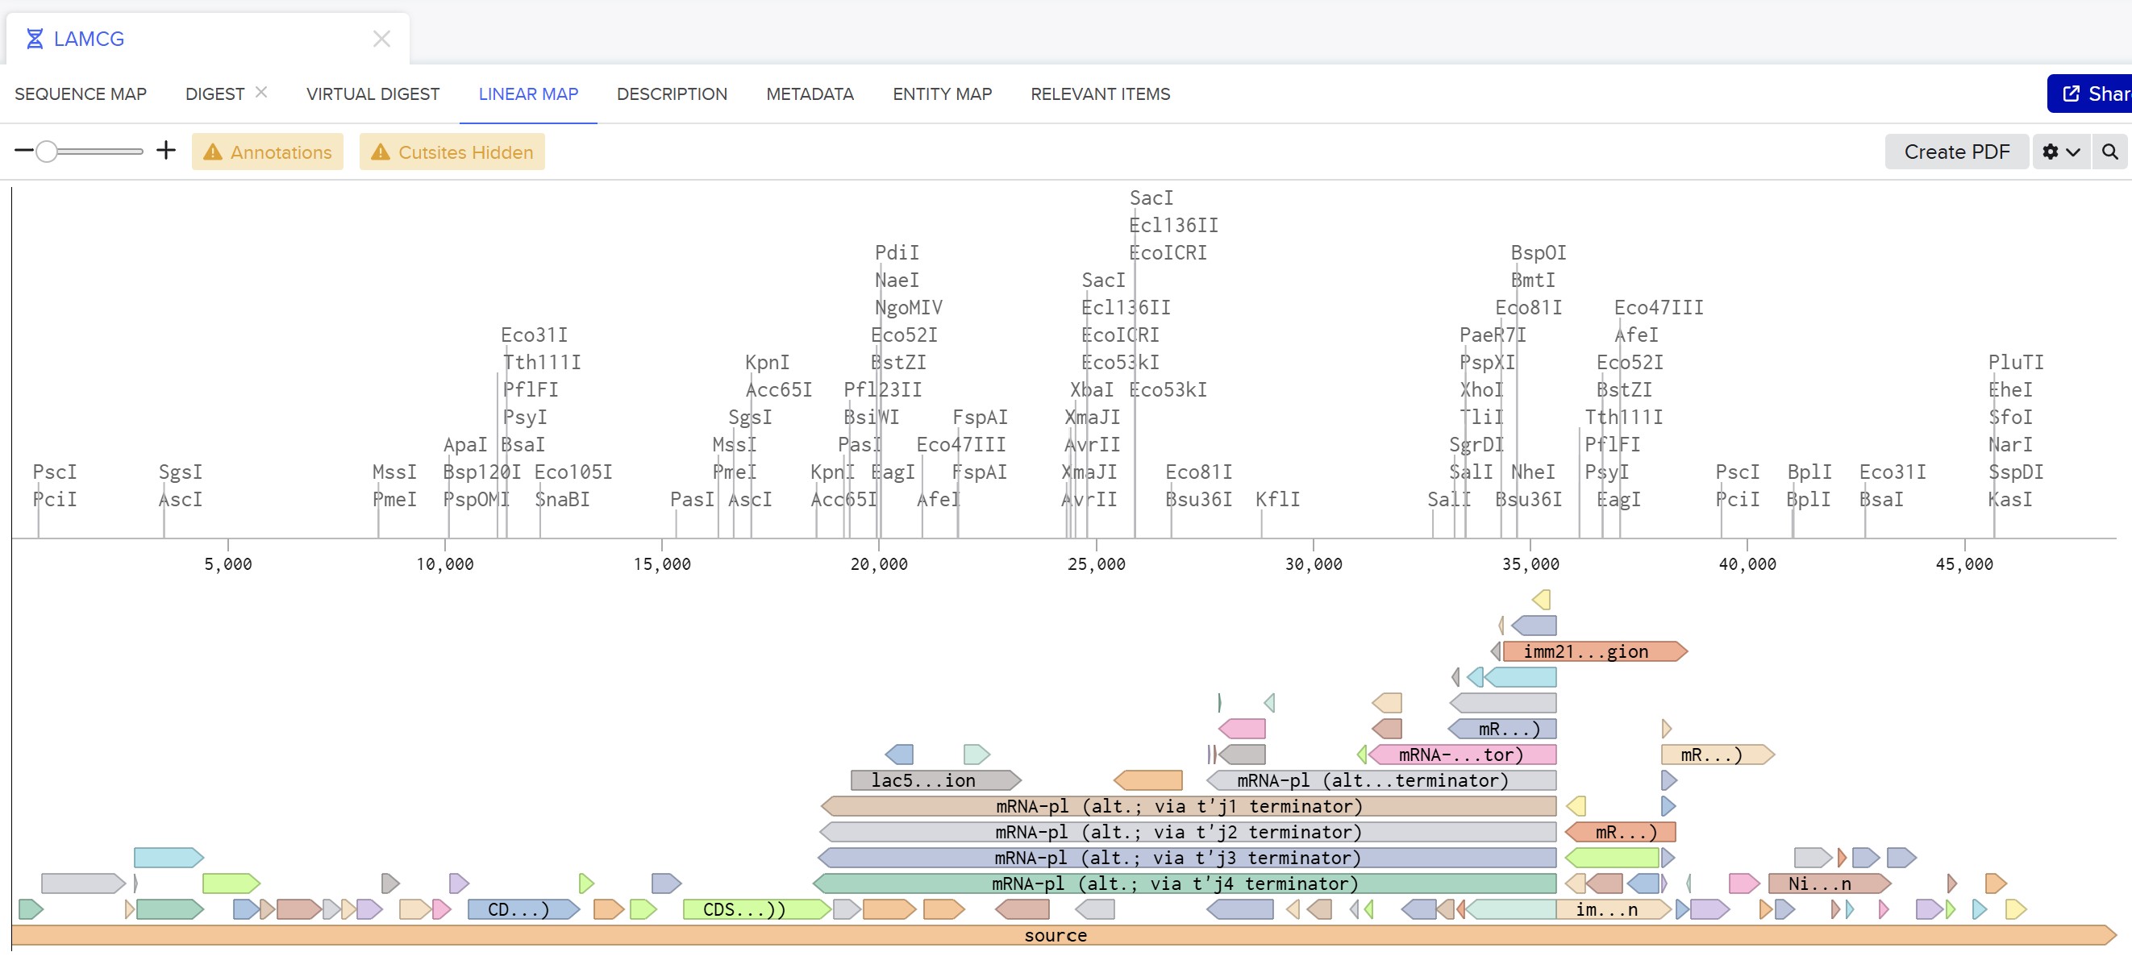Viewport: 2132px width, 977px height.
Task: Toggle the Cutsites Hidden badge
Action: point(452,152)
